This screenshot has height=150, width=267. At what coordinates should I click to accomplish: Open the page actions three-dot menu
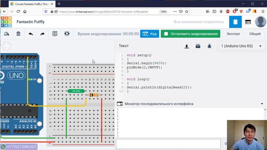[x=175, y=12]
